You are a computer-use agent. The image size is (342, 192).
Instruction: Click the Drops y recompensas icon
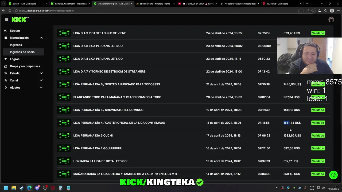click(x=6, y=66)
